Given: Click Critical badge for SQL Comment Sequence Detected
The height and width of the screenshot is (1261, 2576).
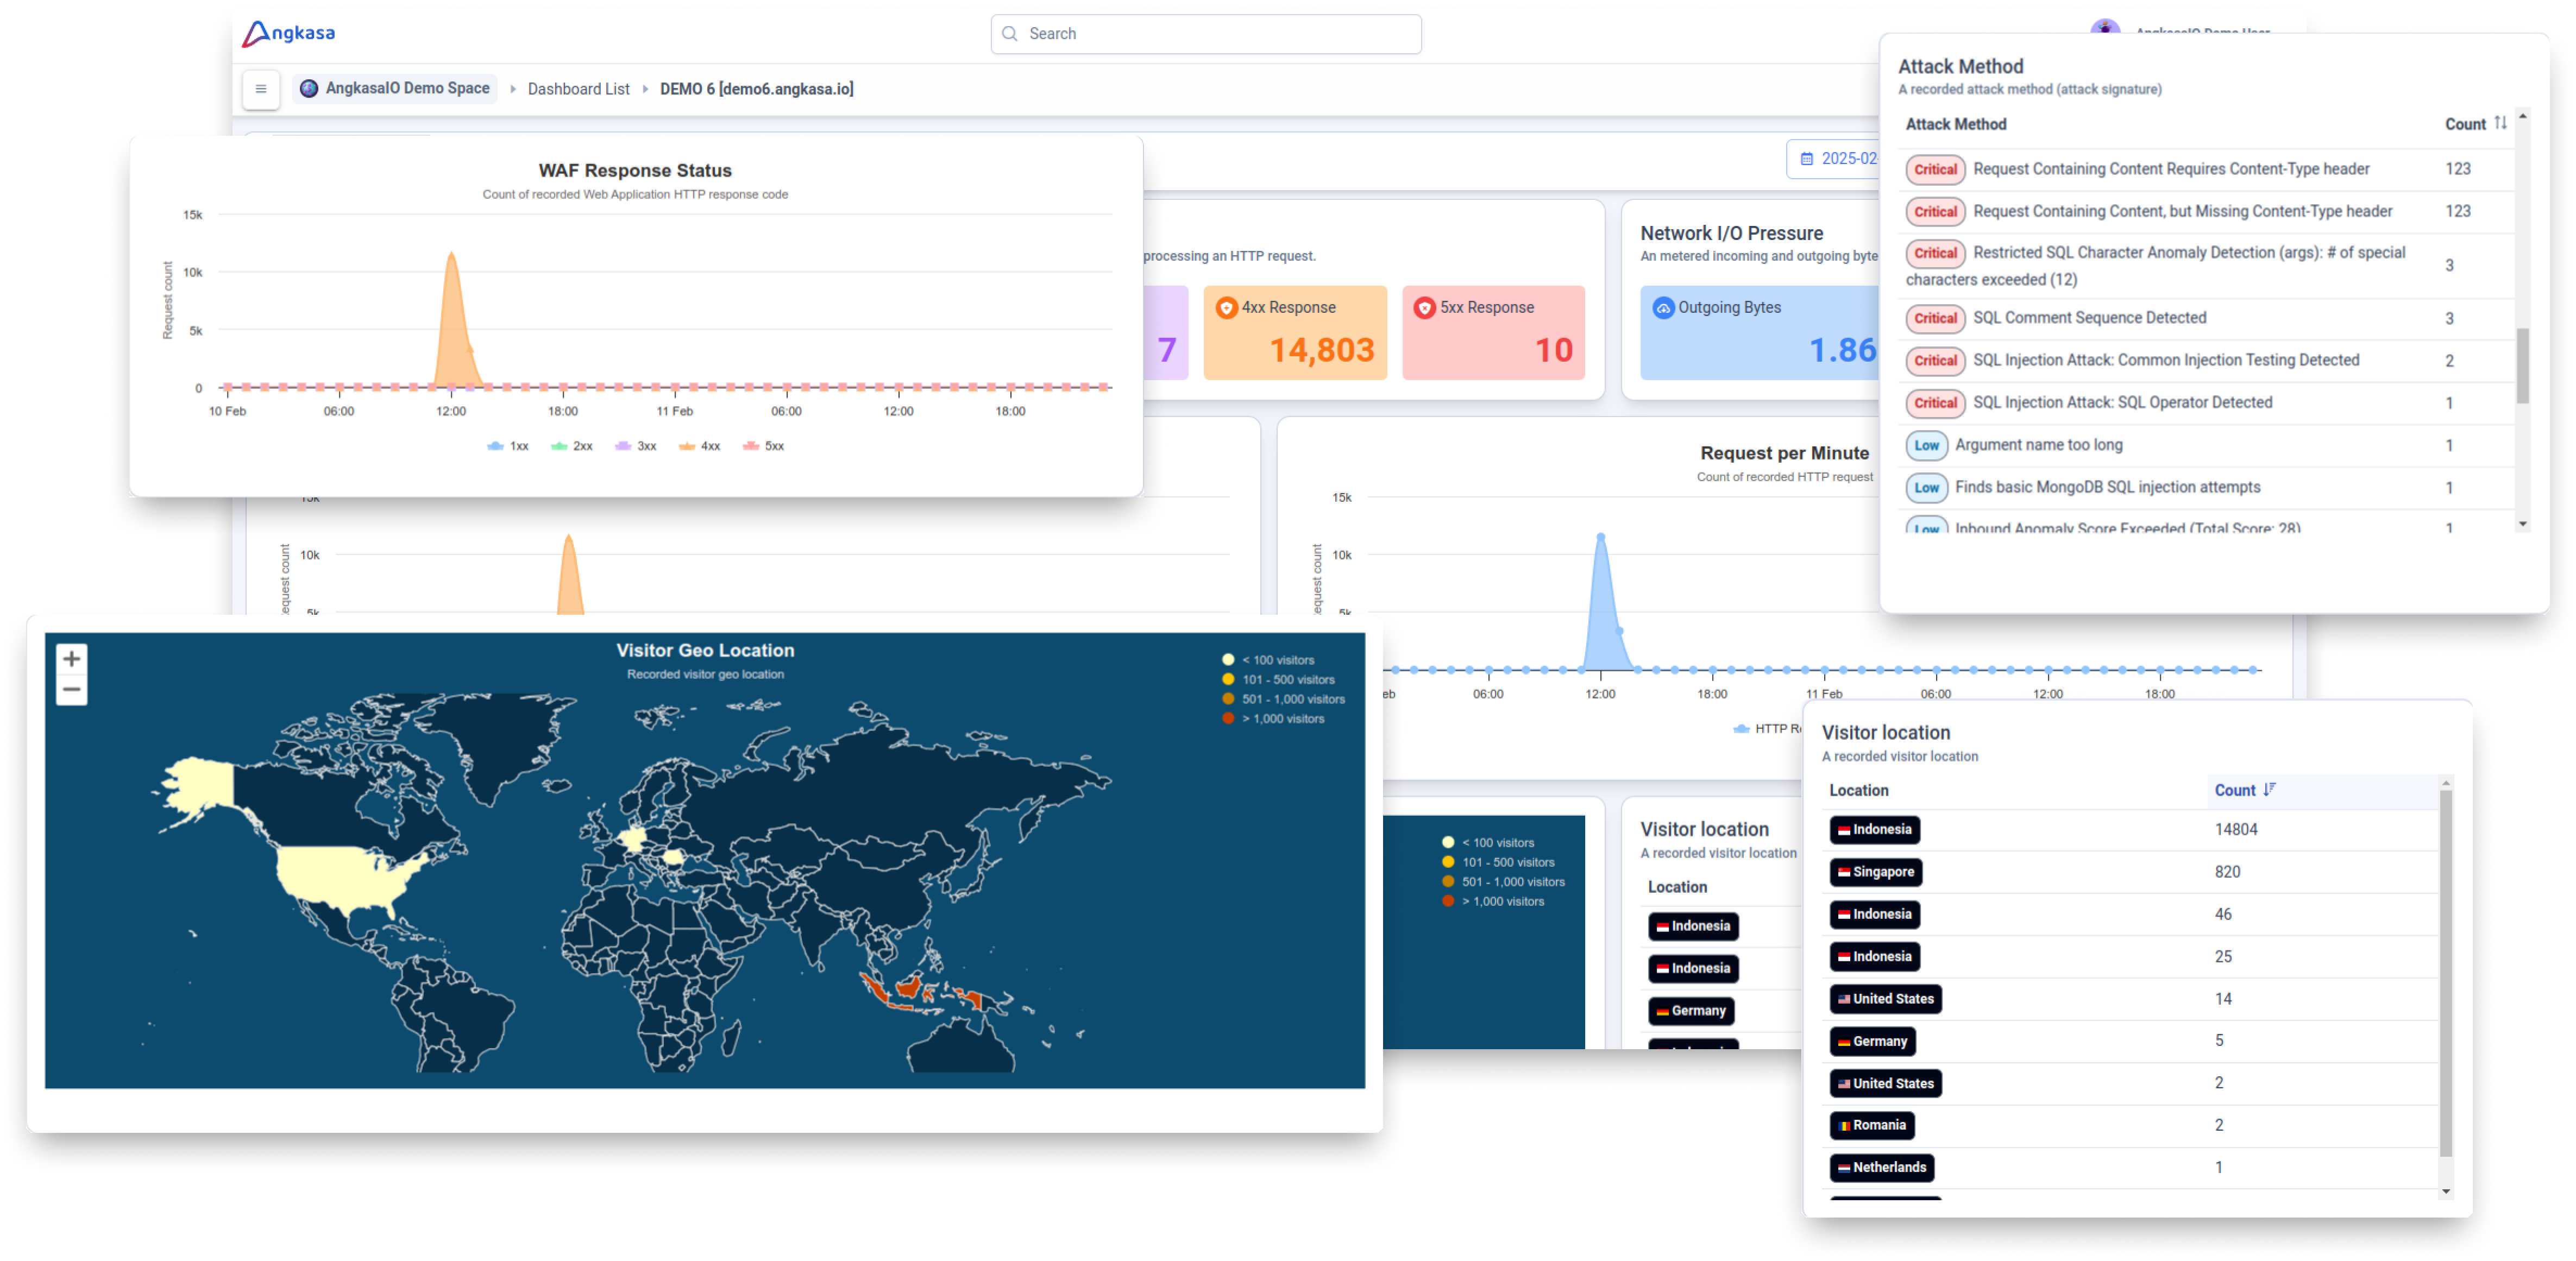Looking at the screenshot, I should [x=1935, y=319].
